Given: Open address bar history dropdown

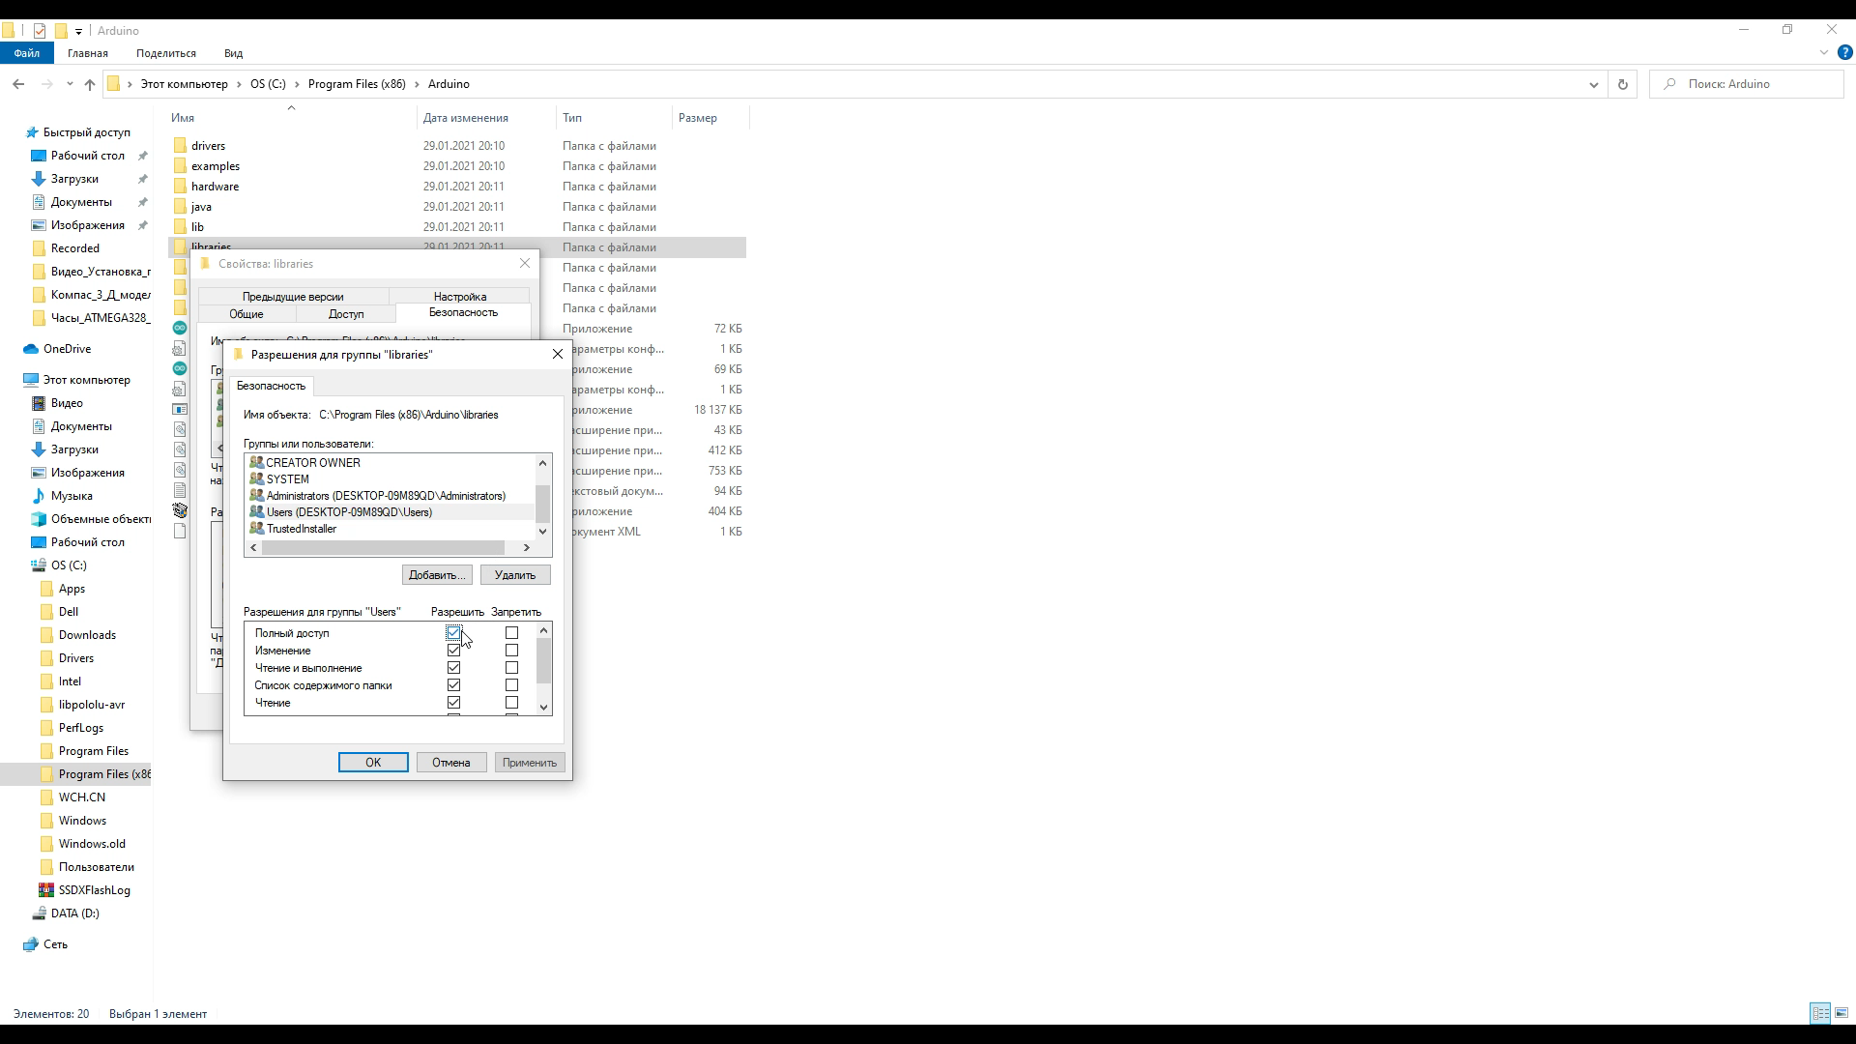Looking at the screenshot, I should [x=1593, y=85].
